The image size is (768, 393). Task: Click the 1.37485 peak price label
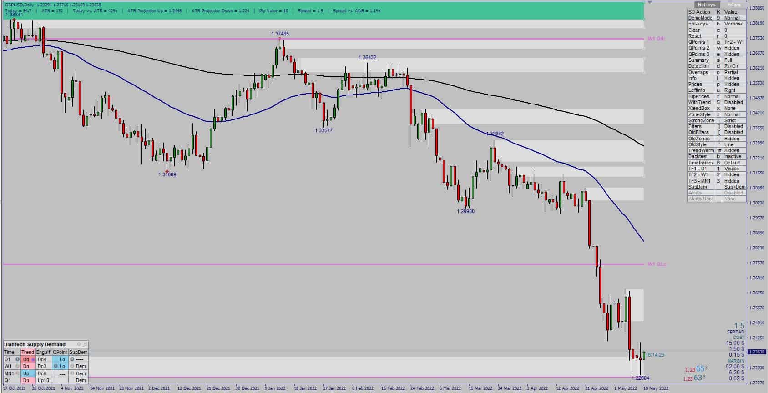point(280,34)
